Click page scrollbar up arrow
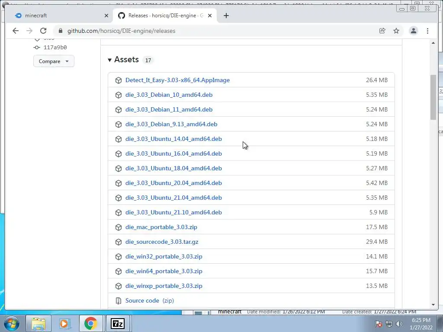This screenshot has width=443, height=332. coord(433,43)
